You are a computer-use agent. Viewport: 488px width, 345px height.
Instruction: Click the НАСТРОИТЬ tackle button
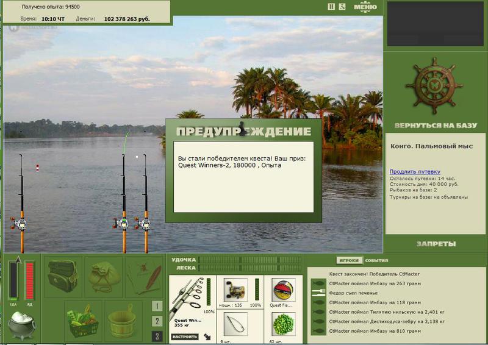[x=185, y=336]
